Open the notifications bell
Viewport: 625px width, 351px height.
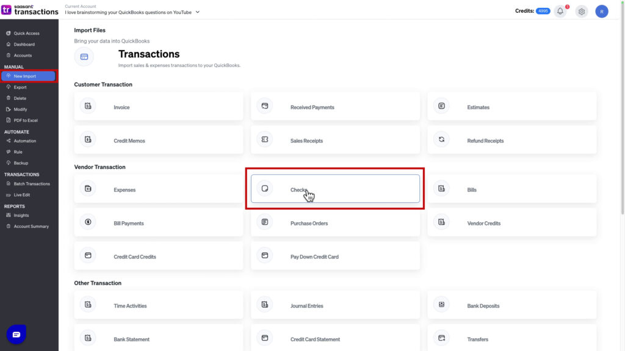tap(560, 11)
